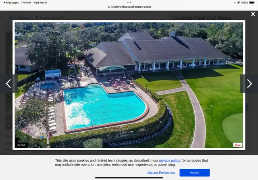
Task: Close the photo lightbox with the X
Action: (x=253, y=14)
